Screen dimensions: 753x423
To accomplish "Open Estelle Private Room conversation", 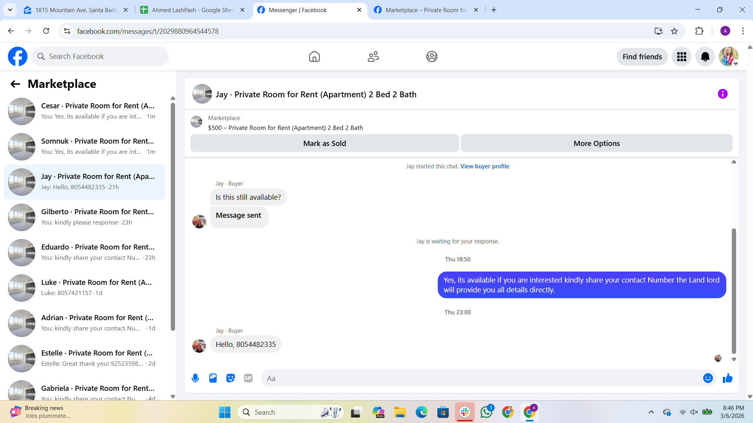I will point(84,358).
